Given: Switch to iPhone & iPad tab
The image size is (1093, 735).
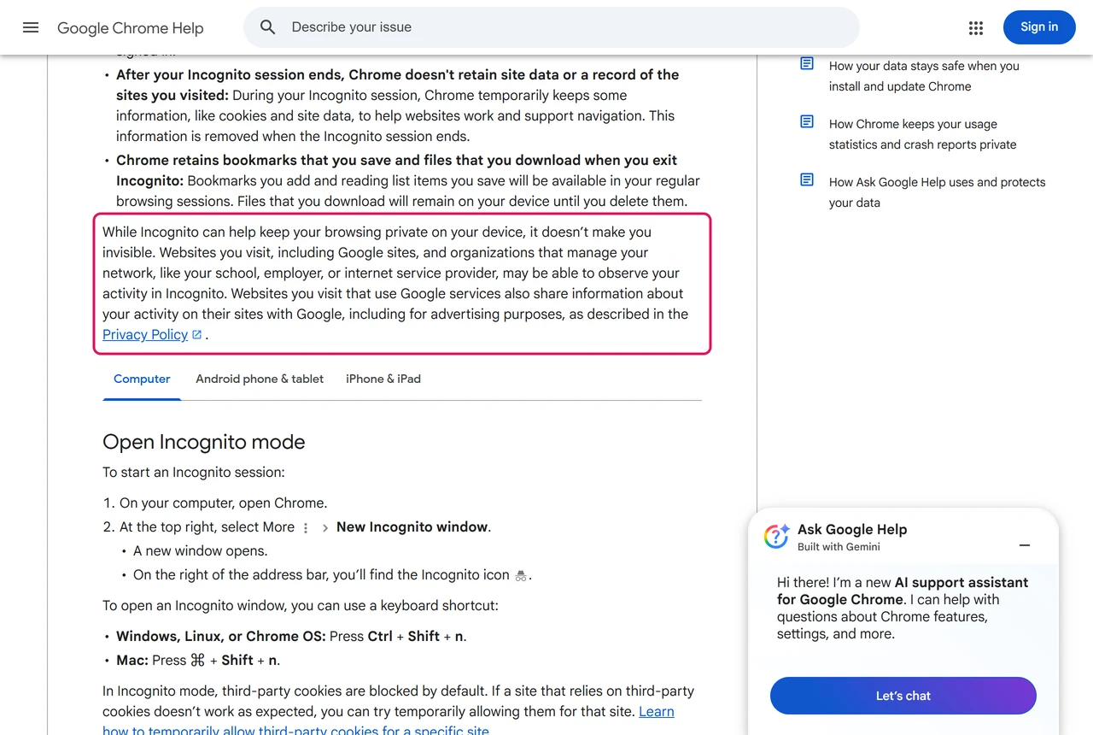Looking at the screenshot, I should [x=383, y=379].
